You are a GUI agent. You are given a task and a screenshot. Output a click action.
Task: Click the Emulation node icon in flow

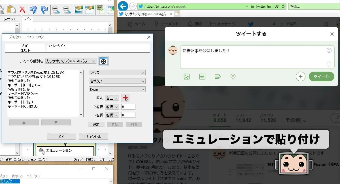41,151
